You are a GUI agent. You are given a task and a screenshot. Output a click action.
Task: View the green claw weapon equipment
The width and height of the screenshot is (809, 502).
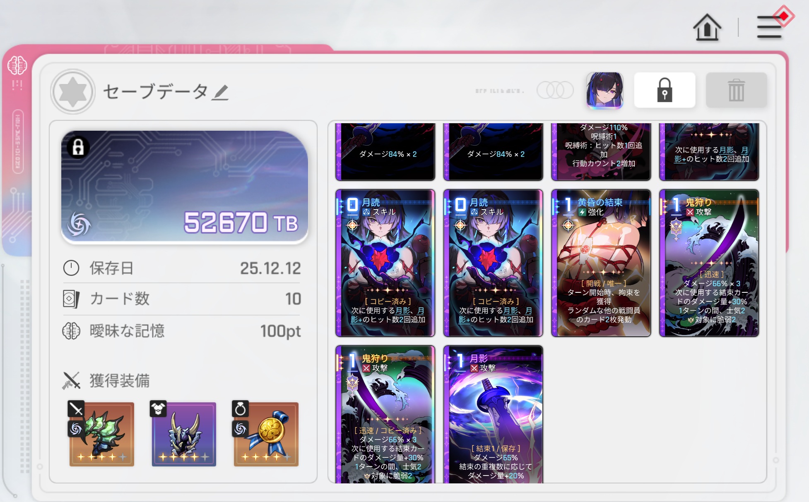tap(101, 434)
